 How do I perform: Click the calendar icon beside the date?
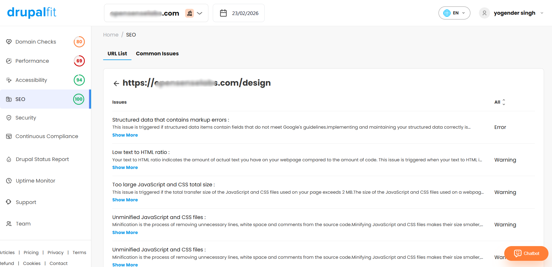click(223, 13)
